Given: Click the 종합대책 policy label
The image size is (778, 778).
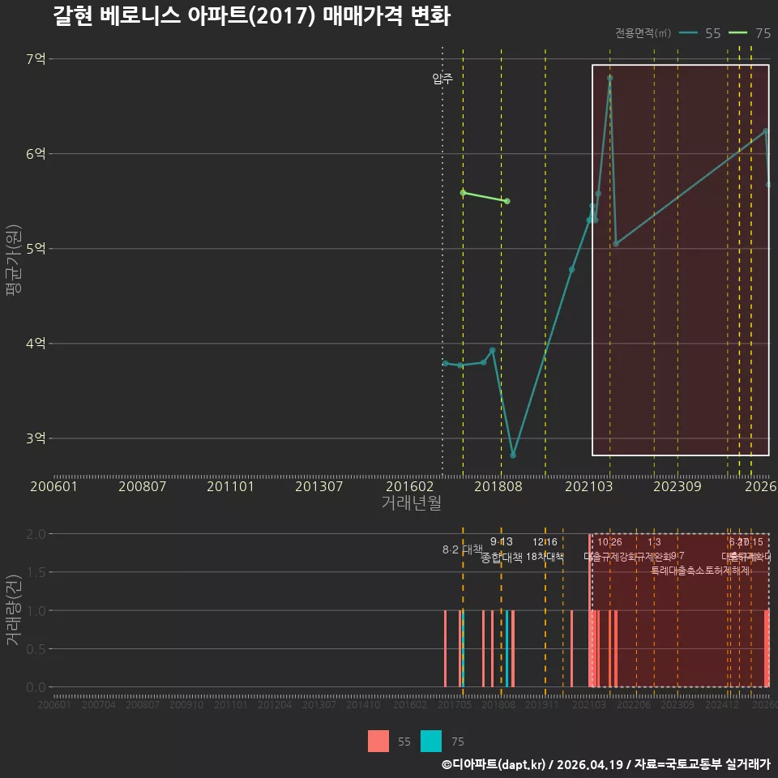Looking at the screenshot, I should coord(501,558).
